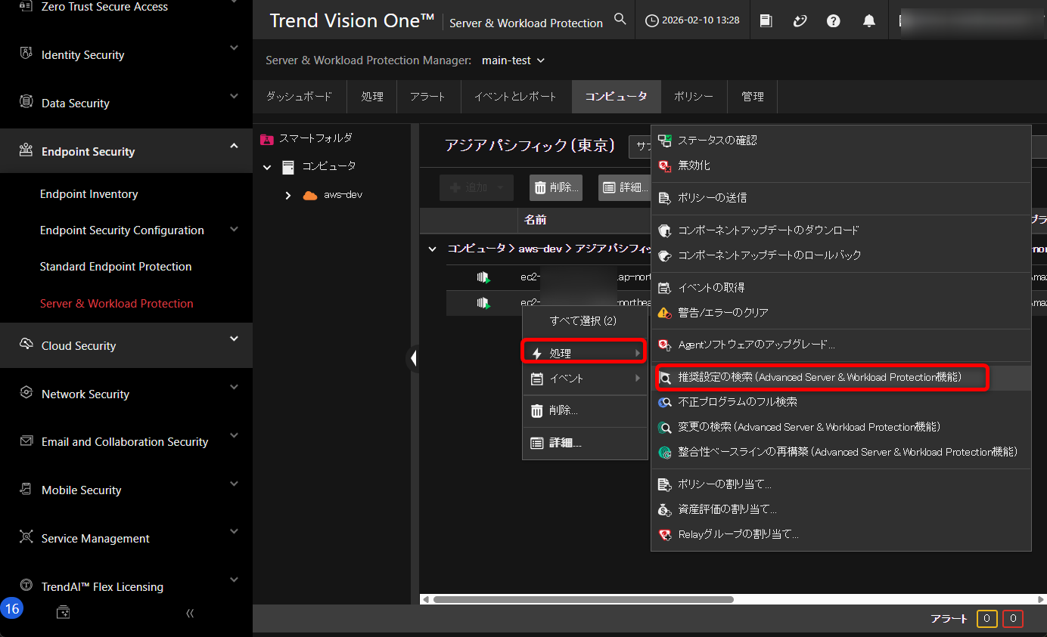Open the help question mark icon

point(833,20)
